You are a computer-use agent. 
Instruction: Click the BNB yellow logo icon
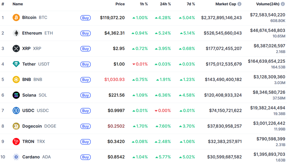[x=16, y=80]
